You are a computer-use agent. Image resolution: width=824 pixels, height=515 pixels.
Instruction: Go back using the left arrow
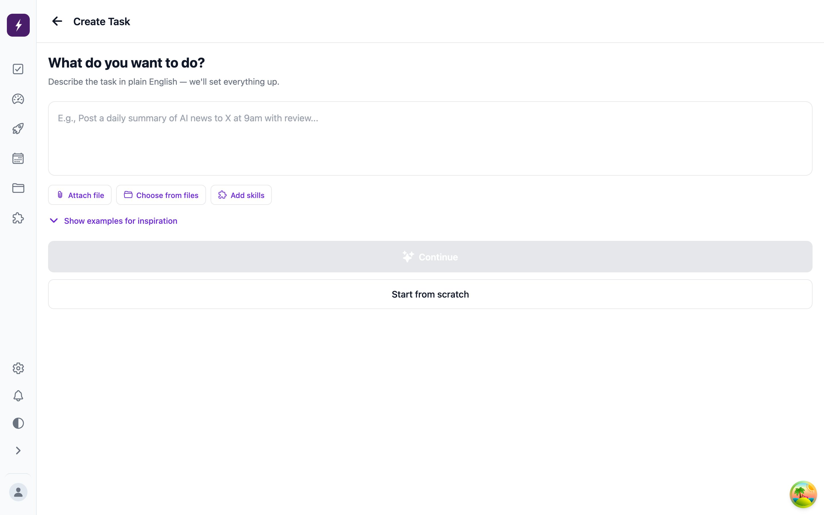click(x=57, y=21)
